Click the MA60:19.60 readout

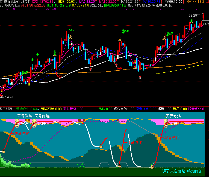(x=173, y=2)
